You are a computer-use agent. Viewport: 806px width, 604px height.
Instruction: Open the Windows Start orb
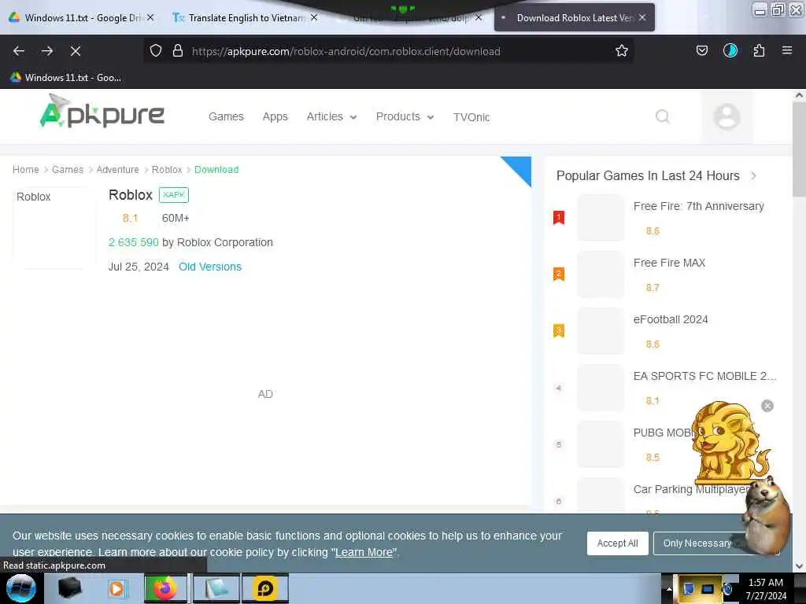point(21,588)
